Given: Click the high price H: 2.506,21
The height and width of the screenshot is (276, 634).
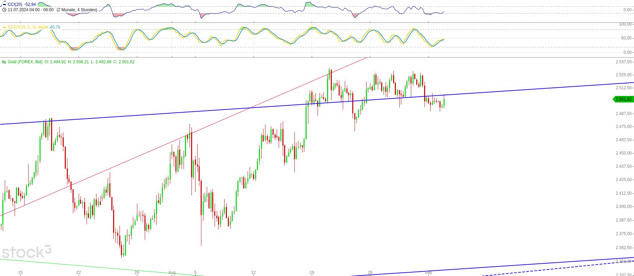Looking at the screenshot, I should [78, 62].
